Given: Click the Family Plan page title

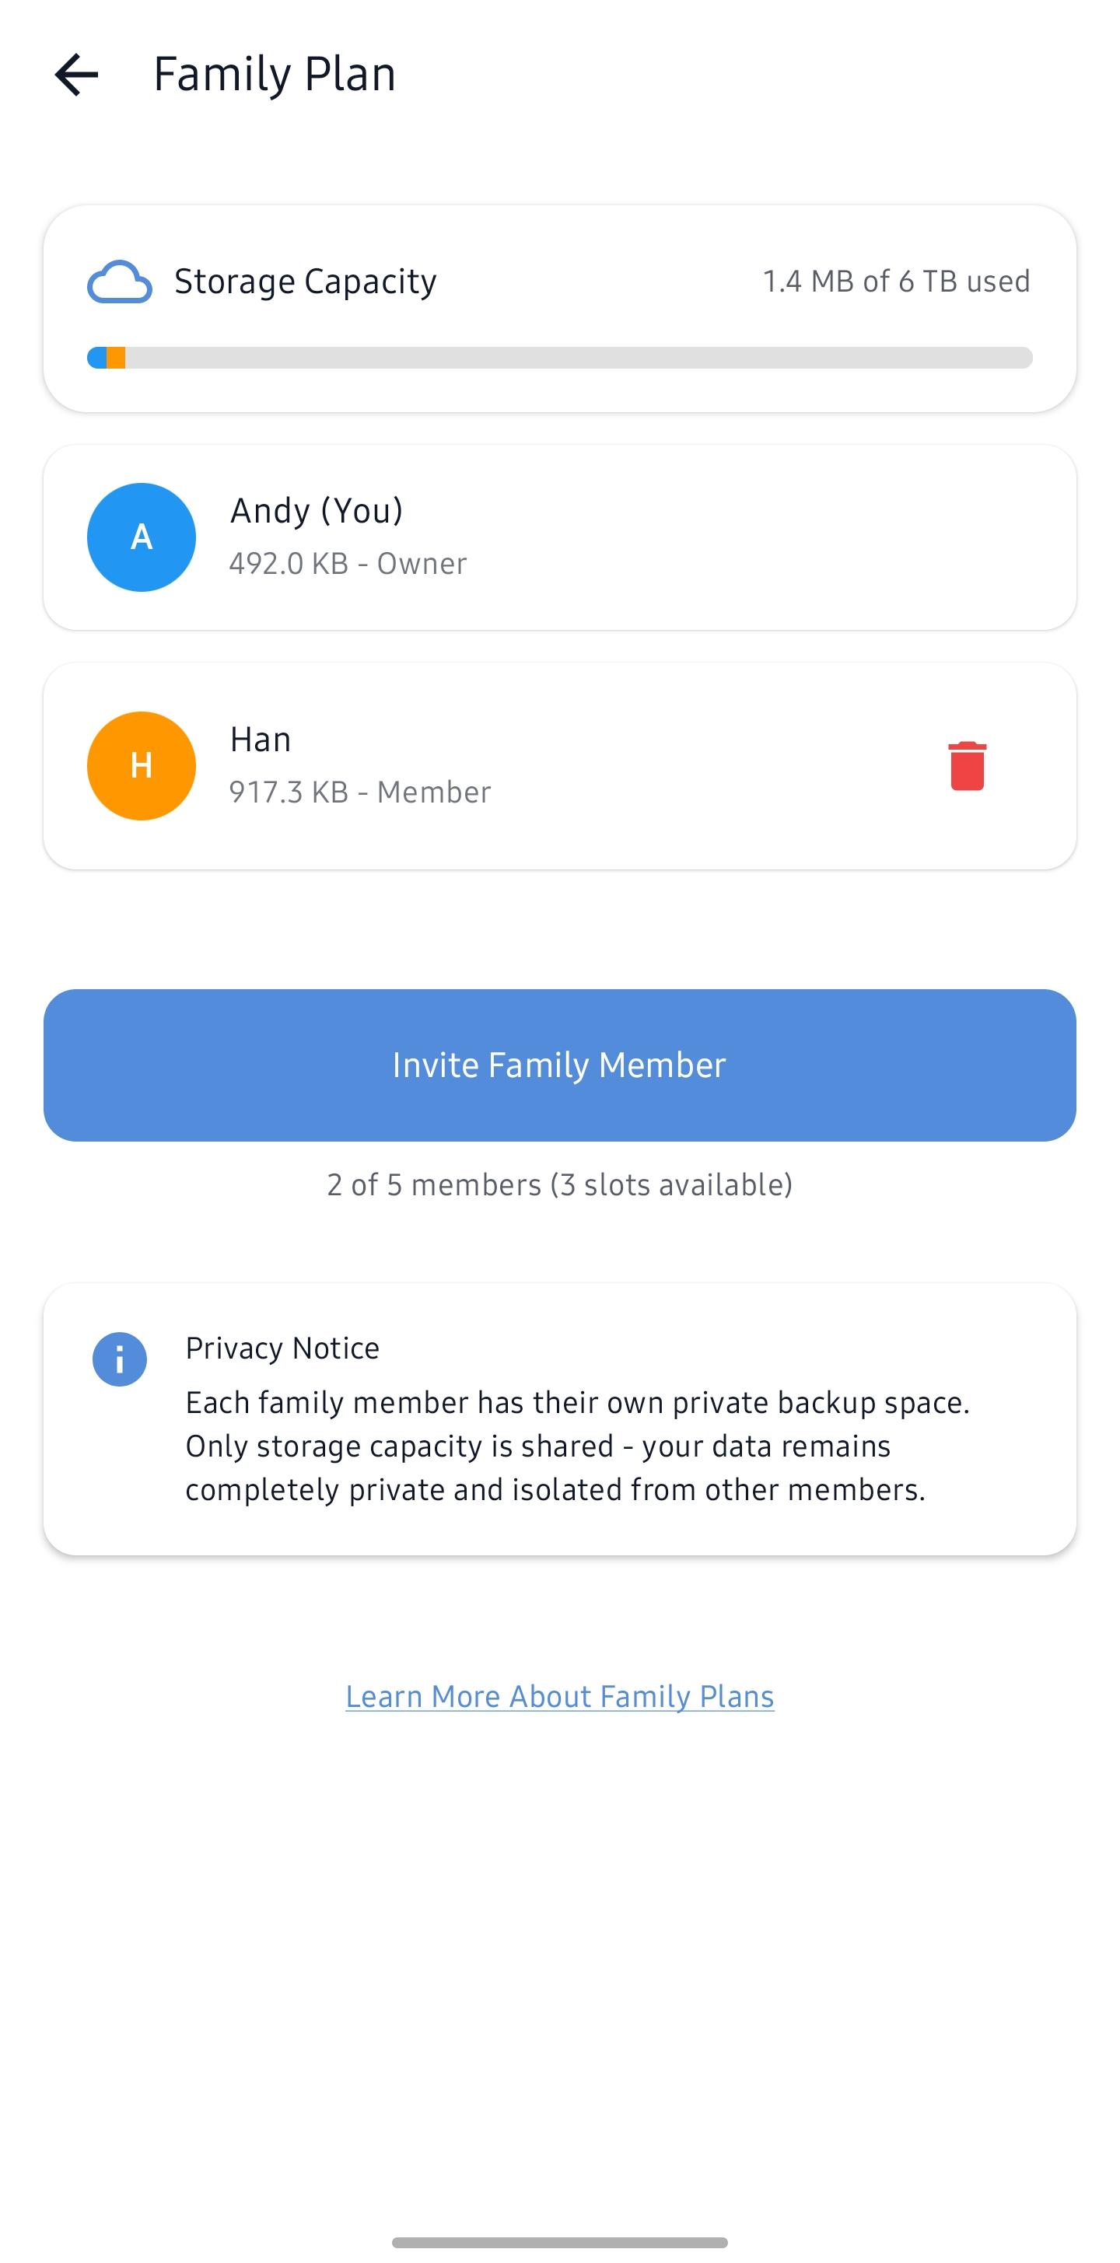Looking at the screenshot, I should [274, 74].
